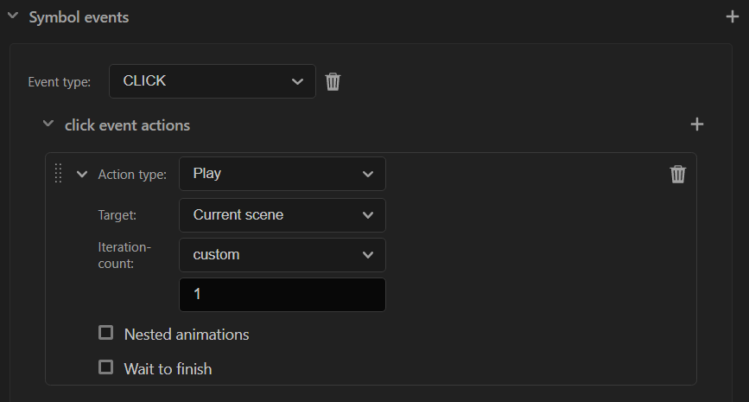Click the click event actions heading
The image size is (749, 402).
(127, 125)
